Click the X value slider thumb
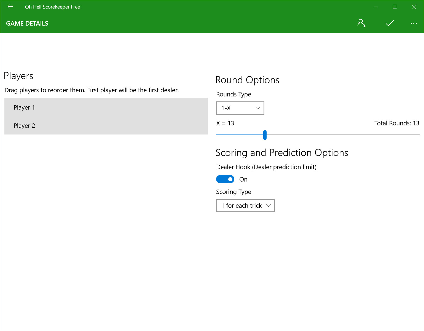The height and width of the screenshot is (331, 424). point(265,135)
